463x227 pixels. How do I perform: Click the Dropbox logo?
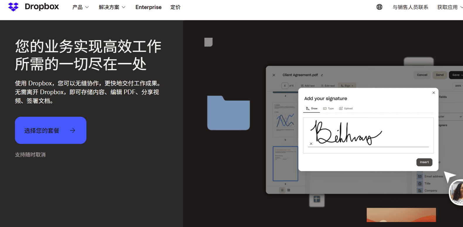pyautogui.click(x=33, y=7)
